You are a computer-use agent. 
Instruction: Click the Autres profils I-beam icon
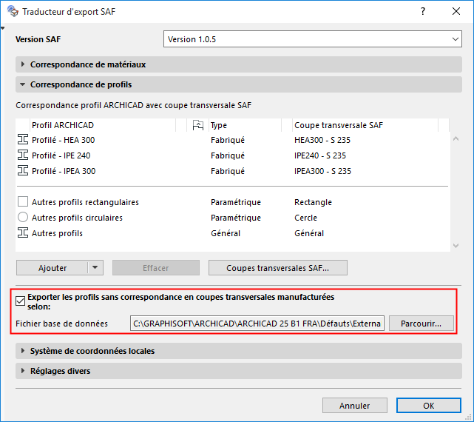23,232
